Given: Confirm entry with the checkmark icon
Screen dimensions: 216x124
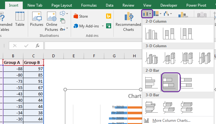Looking at the screenshot, I should pos(26,46).
